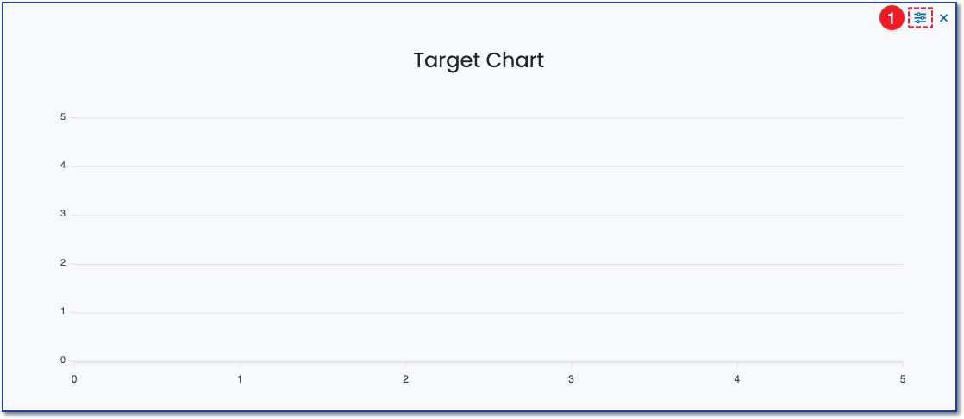Select the x-axis label 5
The image size is (964, 419).
point(903,379)
